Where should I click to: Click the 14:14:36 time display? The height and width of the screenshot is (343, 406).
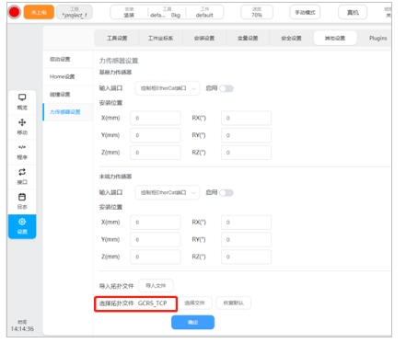pos(22,329)
